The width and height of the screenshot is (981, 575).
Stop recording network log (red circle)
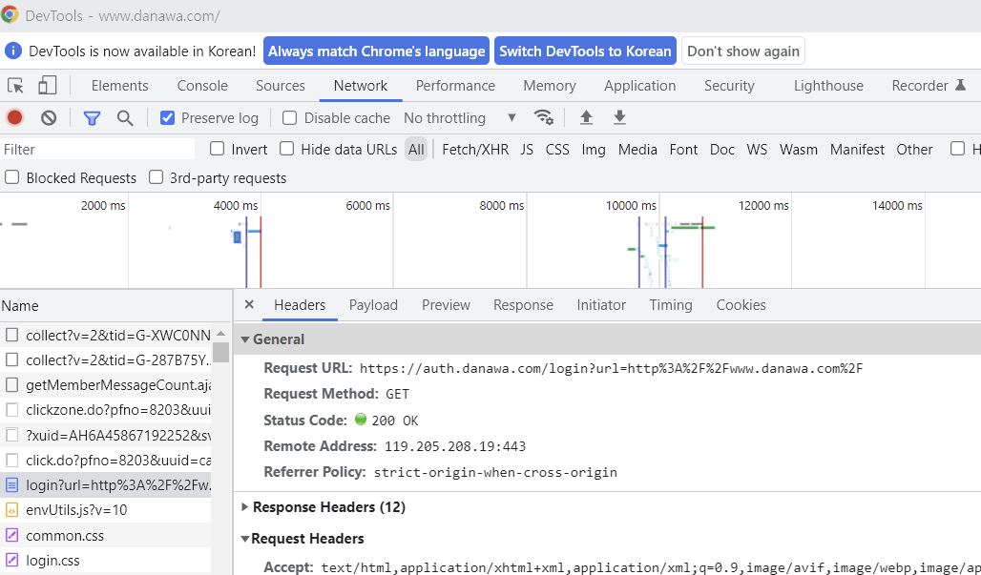[x=15, y=117]
